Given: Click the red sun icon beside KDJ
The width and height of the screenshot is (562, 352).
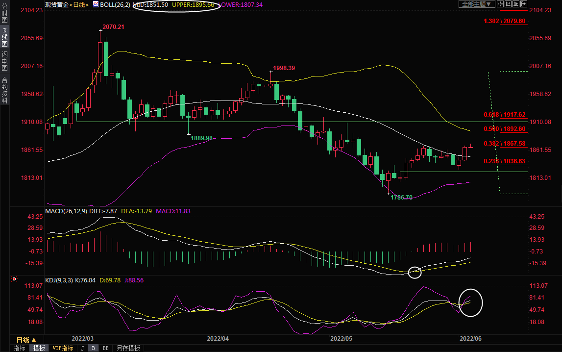Looking at the screenshot, I should tap(14, 280).
